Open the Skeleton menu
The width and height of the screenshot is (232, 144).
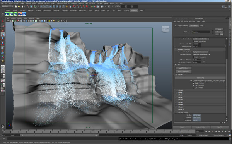(x=81, y=3)
